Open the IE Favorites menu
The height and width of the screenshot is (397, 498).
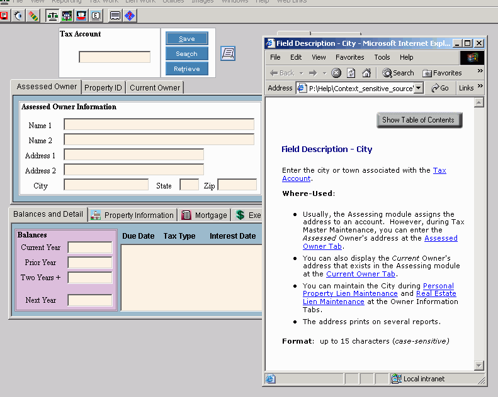coord(349,57)
